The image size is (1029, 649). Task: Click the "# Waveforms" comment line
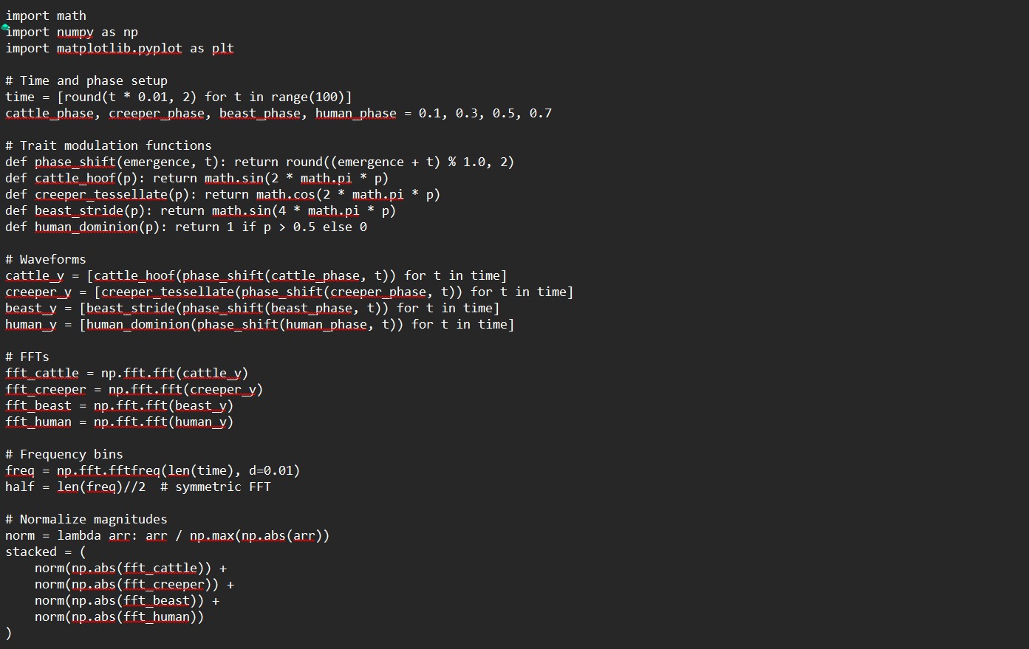[46, 259]
